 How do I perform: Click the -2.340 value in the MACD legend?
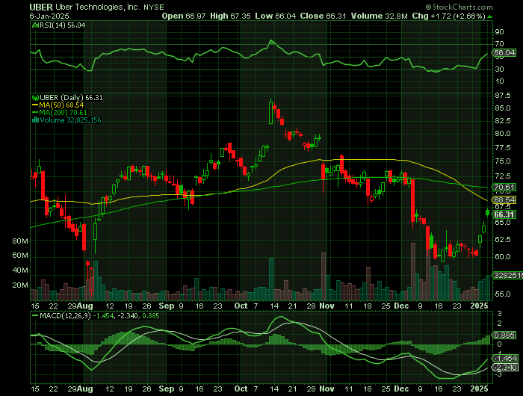(127, 315)
